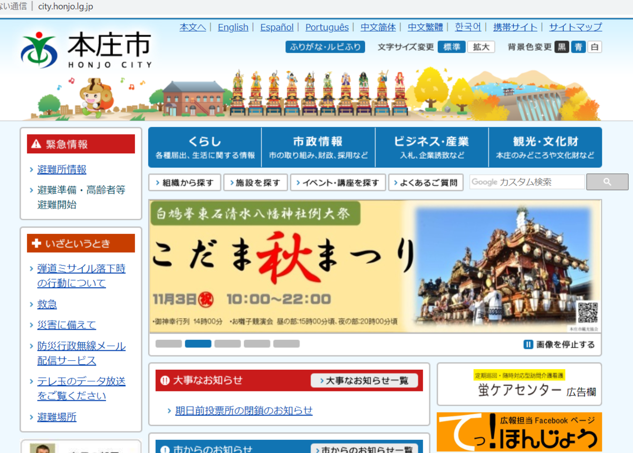The width and height of the screenshot is (633, 453).
Task: Open 期日前投票所の閉鎖のお知らせ link
Action: [244, 410]
